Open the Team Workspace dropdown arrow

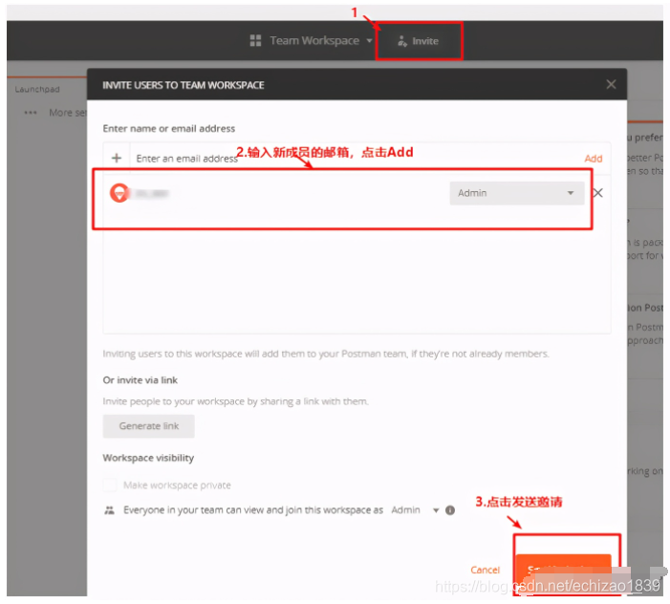[x=369, y=40]
